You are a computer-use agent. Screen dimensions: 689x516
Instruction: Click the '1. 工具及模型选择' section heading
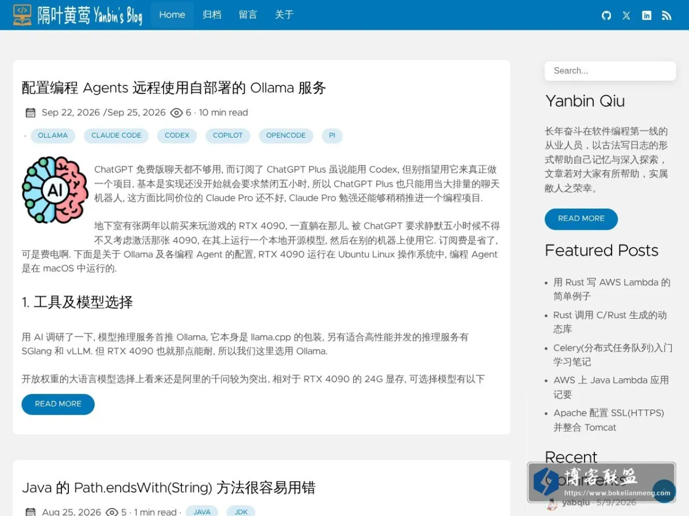[78, 302]
